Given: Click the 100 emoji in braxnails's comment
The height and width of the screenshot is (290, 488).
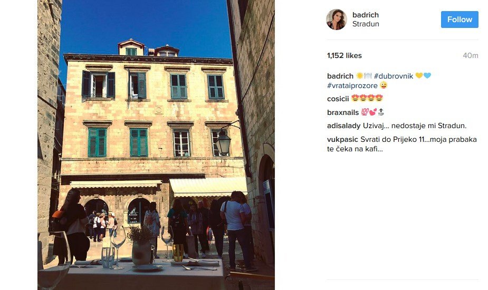Looking at the screenshot, I should coord(365,112).
